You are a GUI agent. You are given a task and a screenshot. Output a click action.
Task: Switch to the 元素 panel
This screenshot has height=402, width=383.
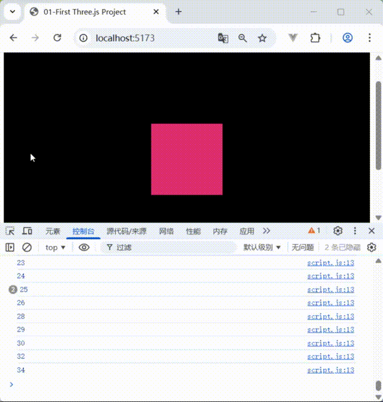53,232
